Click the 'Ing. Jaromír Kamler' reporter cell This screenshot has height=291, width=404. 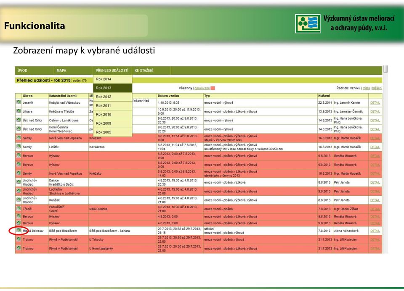(x=351, y=102)
